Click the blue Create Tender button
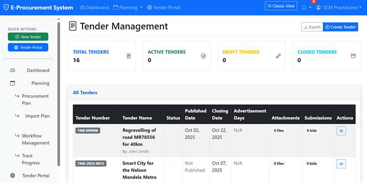 click(x=340, y=27)
